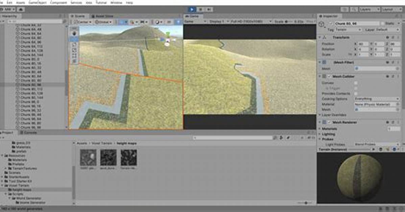
Task: Open the Window menu
Action: coord(116,3)
